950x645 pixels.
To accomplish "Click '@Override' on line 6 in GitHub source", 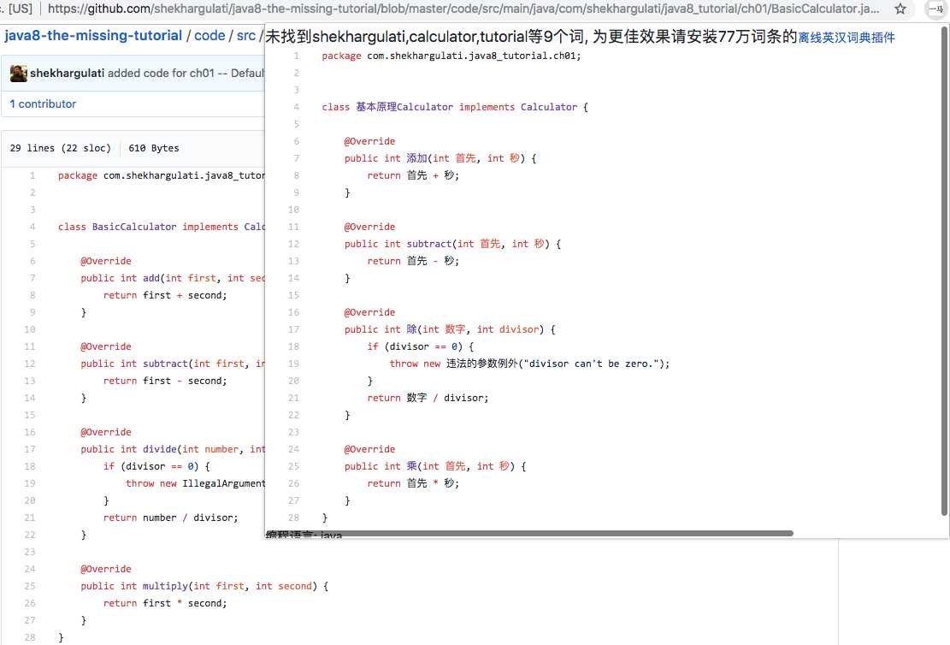I will (x=106, y=261).
